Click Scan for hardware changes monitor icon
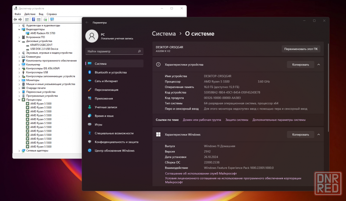This screenshot has width=346, height=201. coord(52,19)
